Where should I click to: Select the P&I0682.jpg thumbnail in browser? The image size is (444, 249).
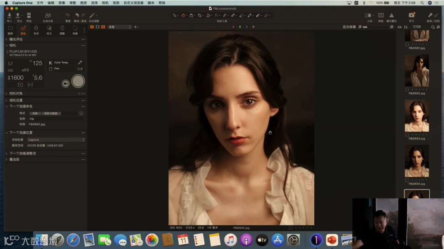tap(417, 70)
